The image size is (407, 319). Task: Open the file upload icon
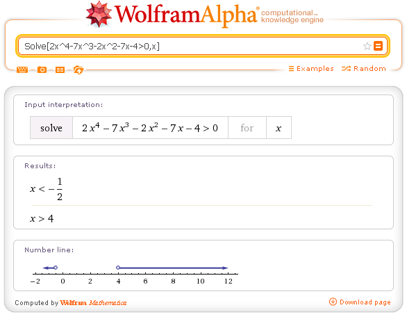pyautogui.click(x=78, y=69)
